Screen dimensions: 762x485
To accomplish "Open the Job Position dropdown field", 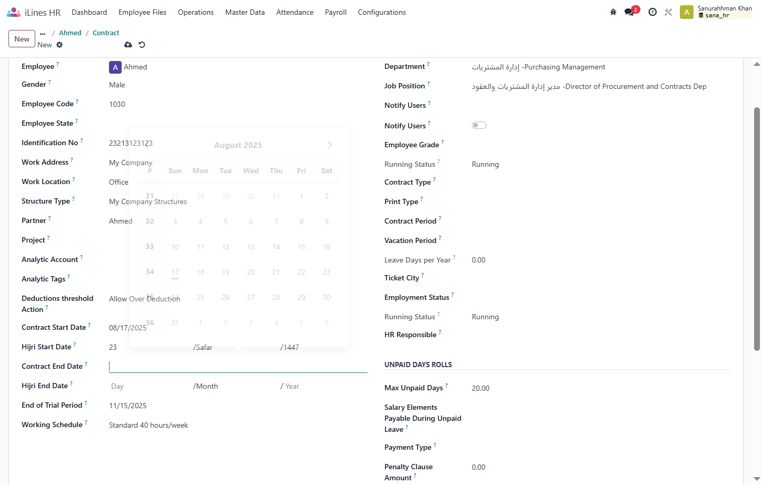I will (601, 86).
